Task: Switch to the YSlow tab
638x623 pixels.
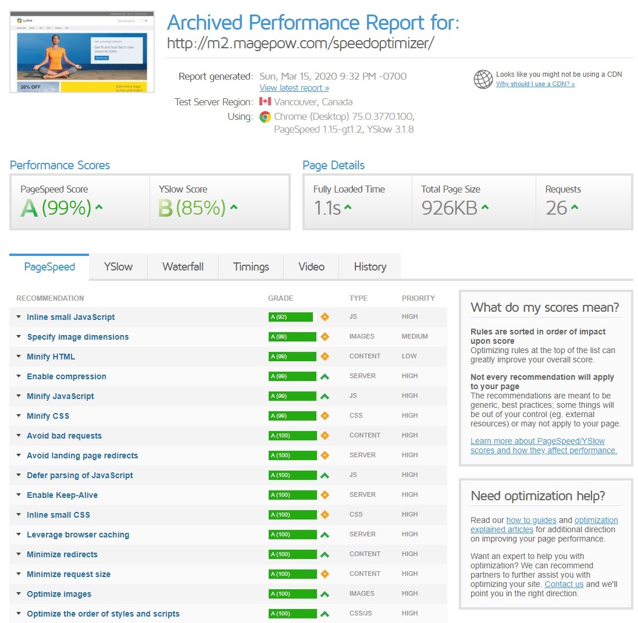Action: tap(118, 267)
